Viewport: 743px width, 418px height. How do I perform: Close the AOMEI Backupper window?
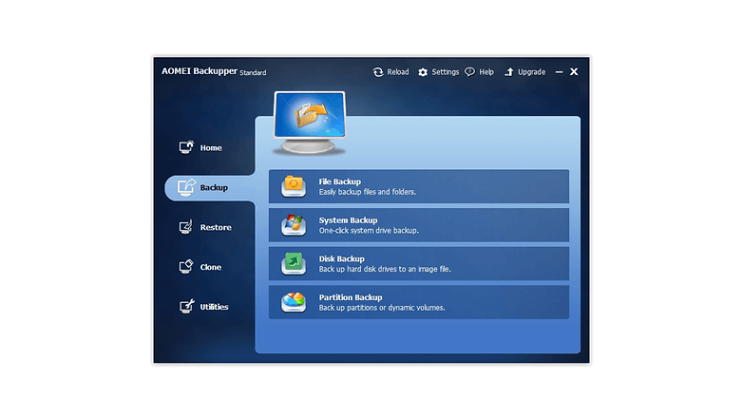click(574, 71)
